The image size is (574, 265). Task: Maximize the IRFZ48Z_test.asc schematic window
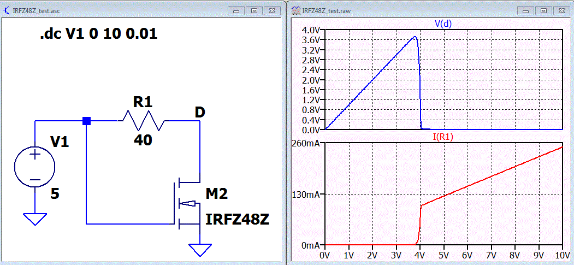254,10
